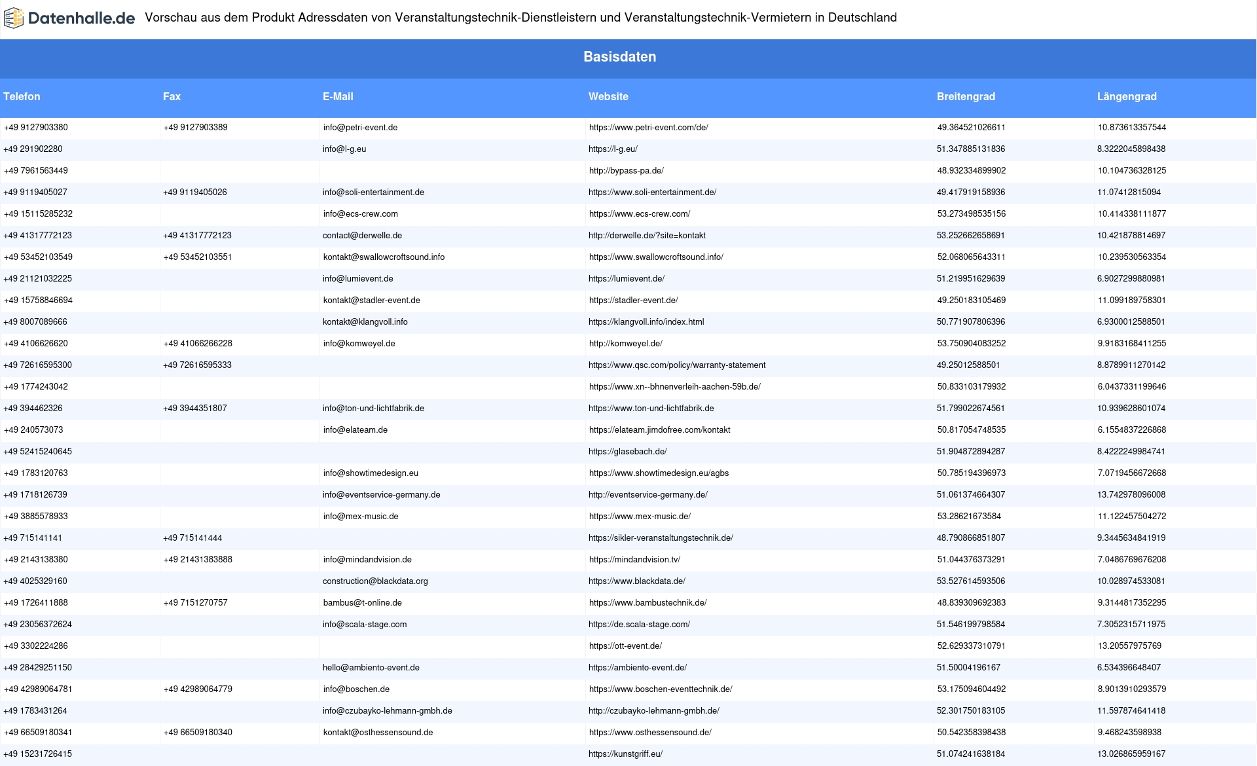
Task: Click fax number +49 41066266228
Action: pos(198,344)
